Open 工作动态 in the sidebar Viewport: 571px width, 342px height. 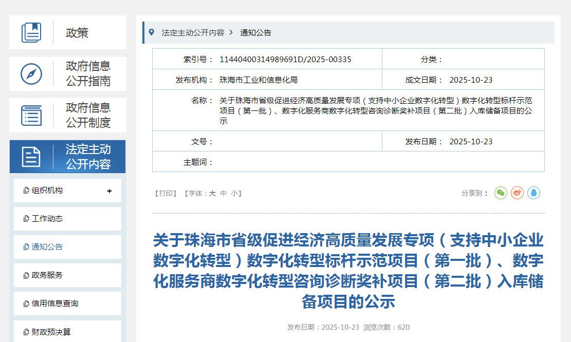[47, 219]
